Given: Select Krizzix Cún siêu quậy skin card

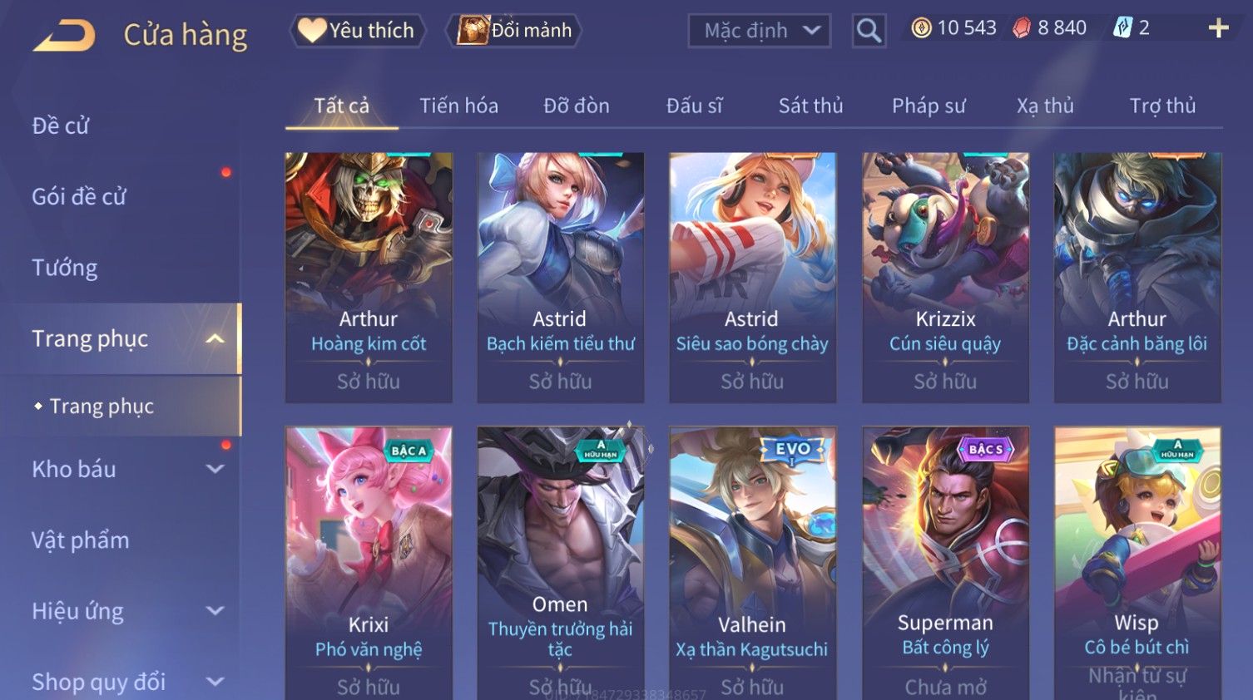Looking at the screenshot, I should pos(945,278).
